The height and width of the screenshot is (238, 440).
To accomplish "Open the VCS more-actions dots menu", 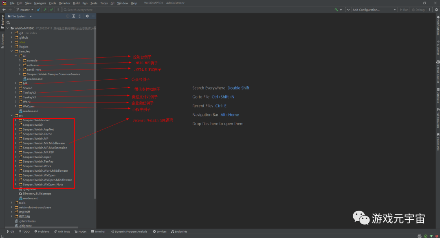I will pos(58,9).
